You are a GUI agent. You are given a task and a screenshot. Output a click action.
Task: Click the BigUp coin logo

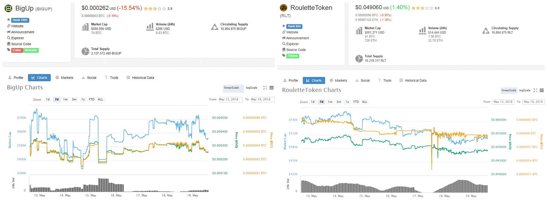[8, 8]
